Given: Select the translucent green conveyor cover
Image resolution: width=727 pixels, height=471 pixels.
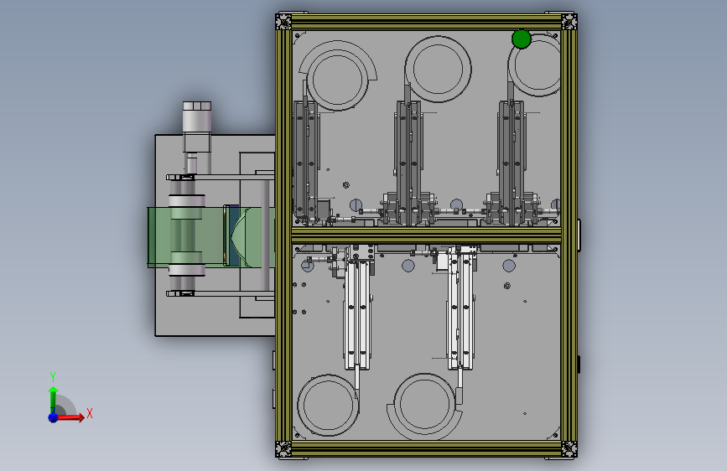Looking at the screenshot, I should pyautogui.click(x=211, y=237).
